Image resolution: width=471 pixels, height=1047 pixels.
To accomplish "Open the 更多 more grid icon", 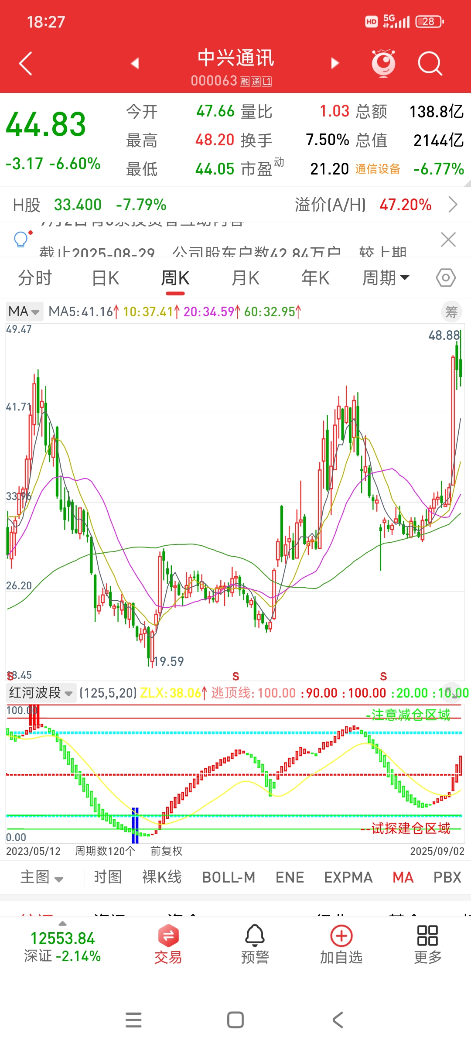I will pyautogui.click(x=428, y=944).
